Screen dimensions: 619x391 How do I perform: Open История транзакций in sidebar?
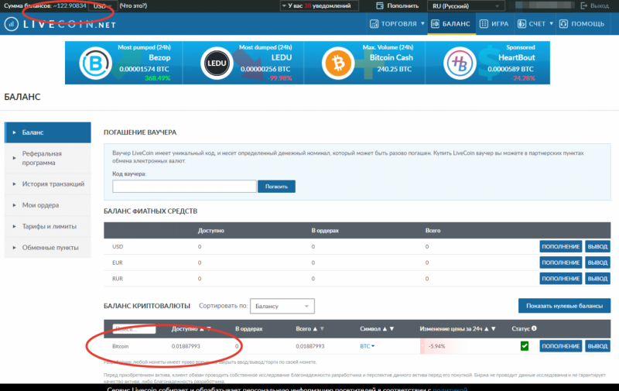(48, 184)
